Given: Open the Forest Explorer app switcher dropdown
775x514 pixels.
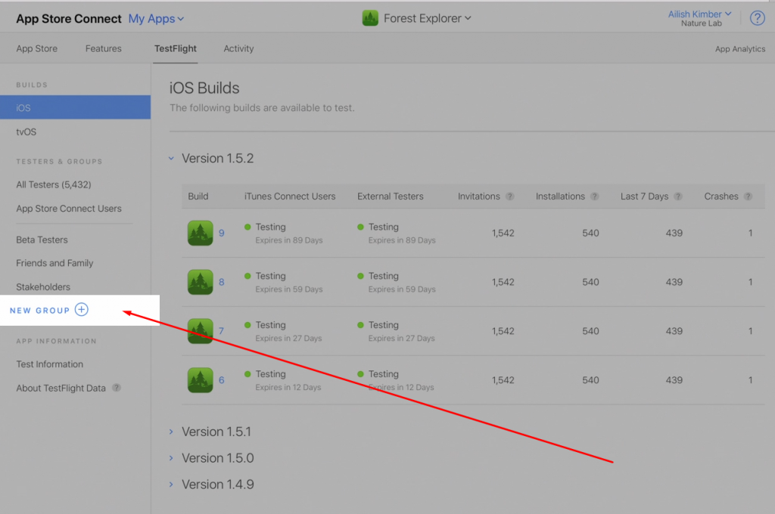Looking at the screenshot, I should [x=417, y=18].
